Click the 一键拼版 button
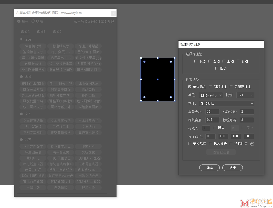The width and height of the screenshot is (273, 208). pyautogui.click(x=33, y=188)
